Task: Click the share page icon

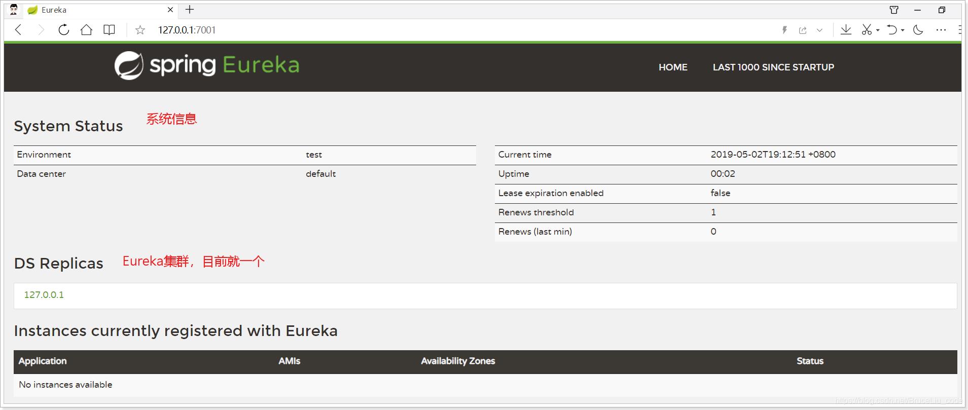Action: click(x=803, y=30)
